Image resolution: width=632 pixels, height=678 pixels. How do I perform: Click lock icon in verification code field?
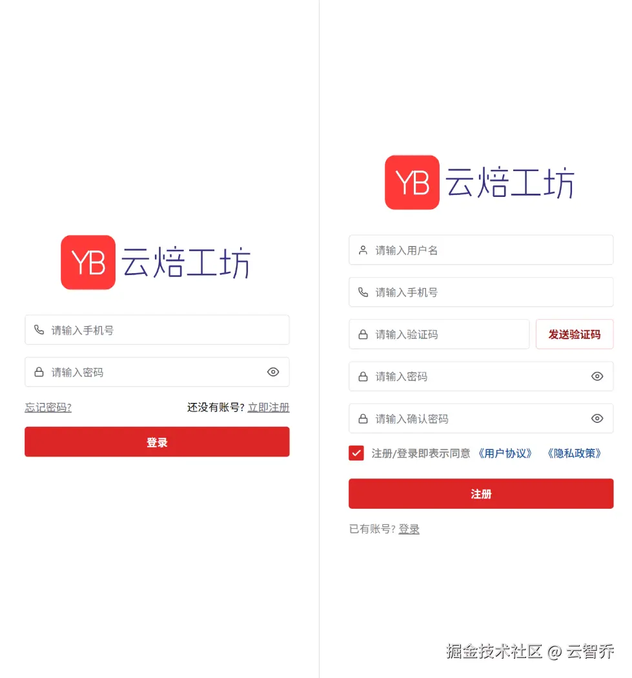pyautogui.click(x=363, y=334)
